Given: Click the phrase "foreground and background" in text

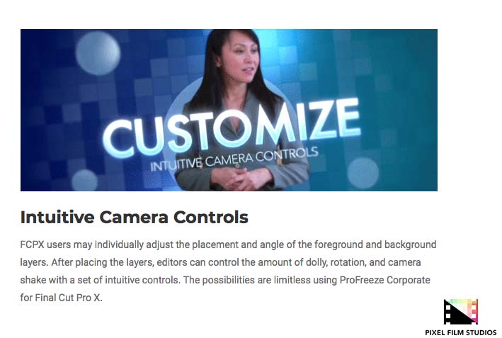Looking at the screenshot, I should click(375, 244).
